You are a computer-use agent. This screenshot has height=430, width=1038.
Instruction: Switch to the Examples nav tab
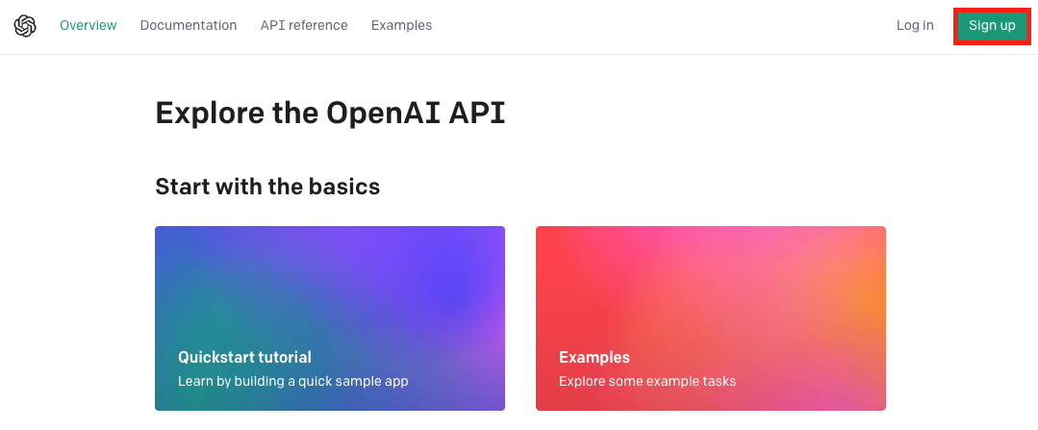click(401, 25)
